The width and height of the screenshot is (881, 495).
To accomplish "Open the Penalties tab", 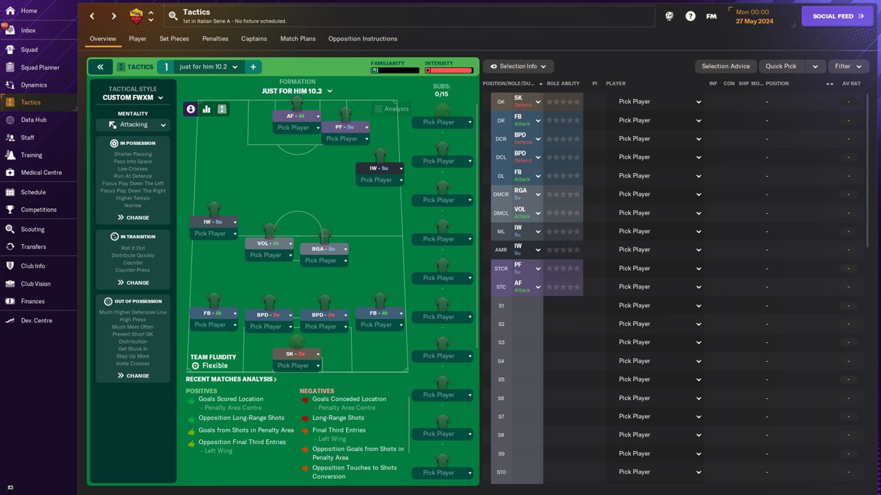I will (215, 38).
